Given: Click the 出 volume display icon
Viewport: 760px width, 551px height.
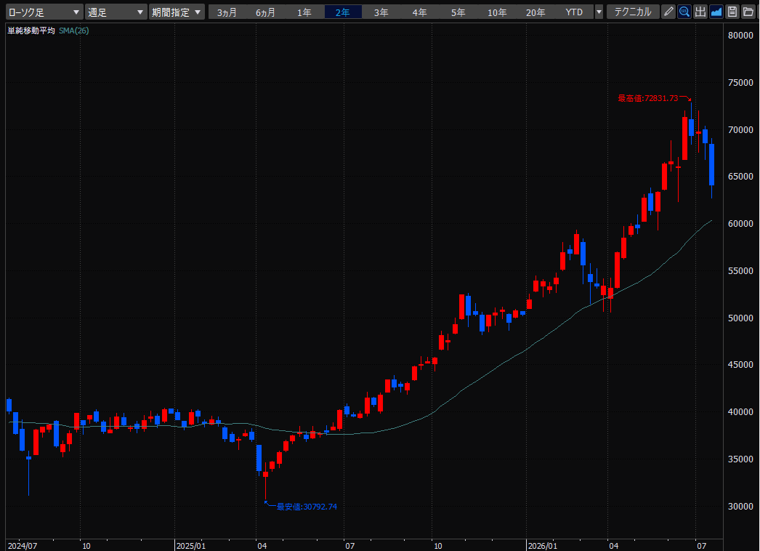Looking at the screenshot, I should (700, 12).
